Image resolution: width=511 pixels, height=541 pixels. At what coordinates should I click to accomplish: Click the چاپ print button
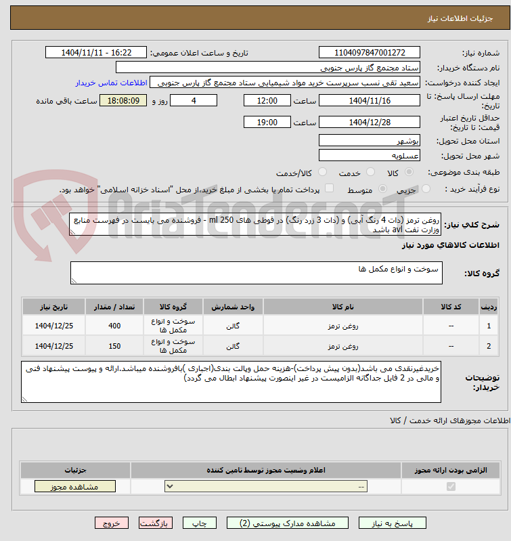(x=199, y=523)
